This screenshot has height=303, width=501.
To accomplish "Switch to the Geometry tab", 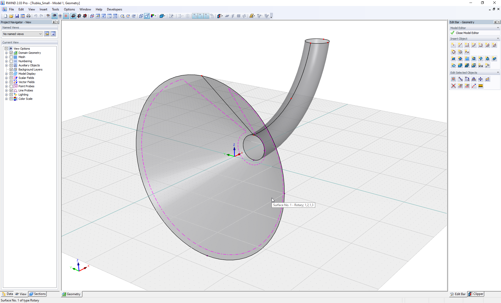I will tap(71, 294).
